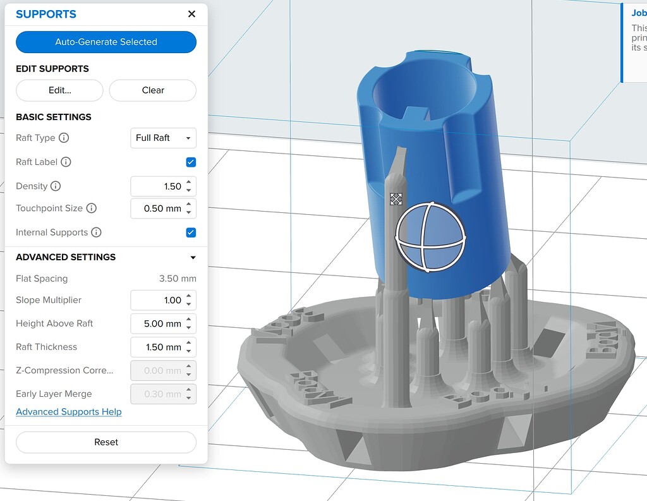Select the move gizmo on the model
The width and height of the screenshot is (647, 501).
coord(396,199)
